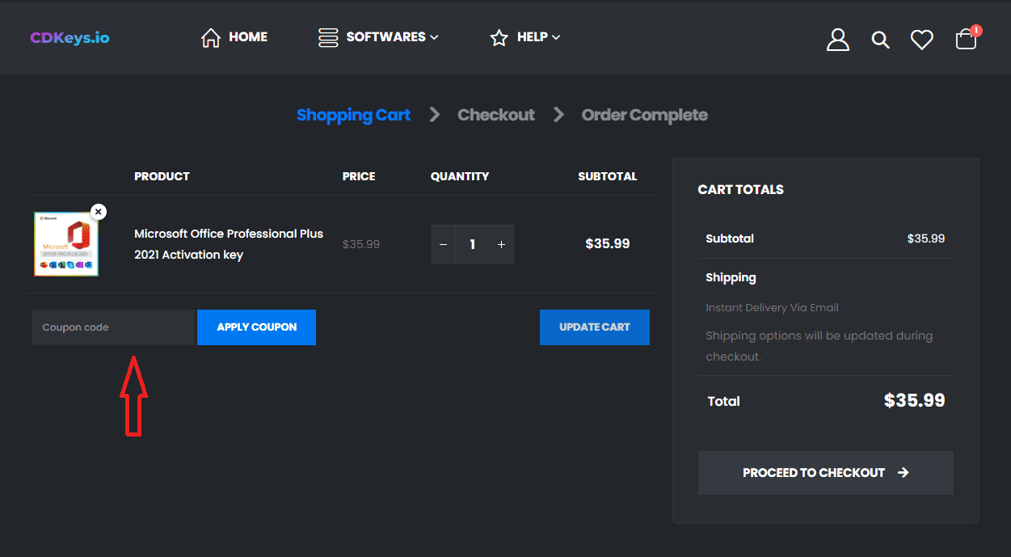
Task: Click the CDKeys.io logo
Action: tap(70, 37)
